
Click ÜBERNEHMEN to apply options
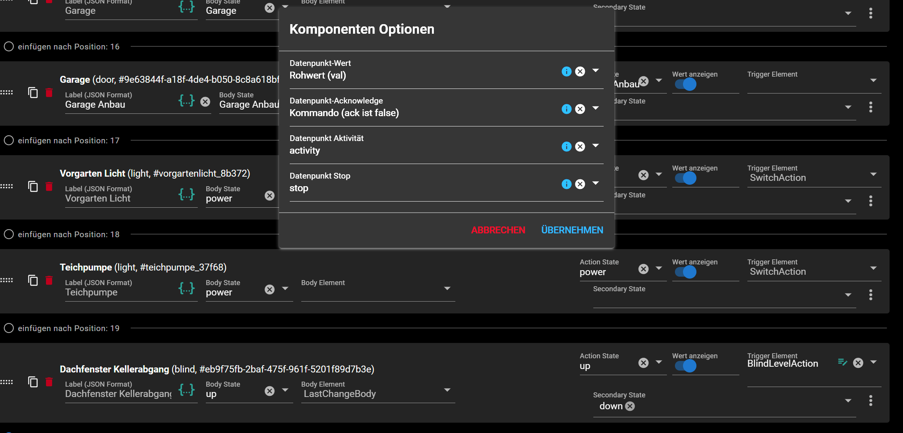pyautogui.click(x=572, y=230)
